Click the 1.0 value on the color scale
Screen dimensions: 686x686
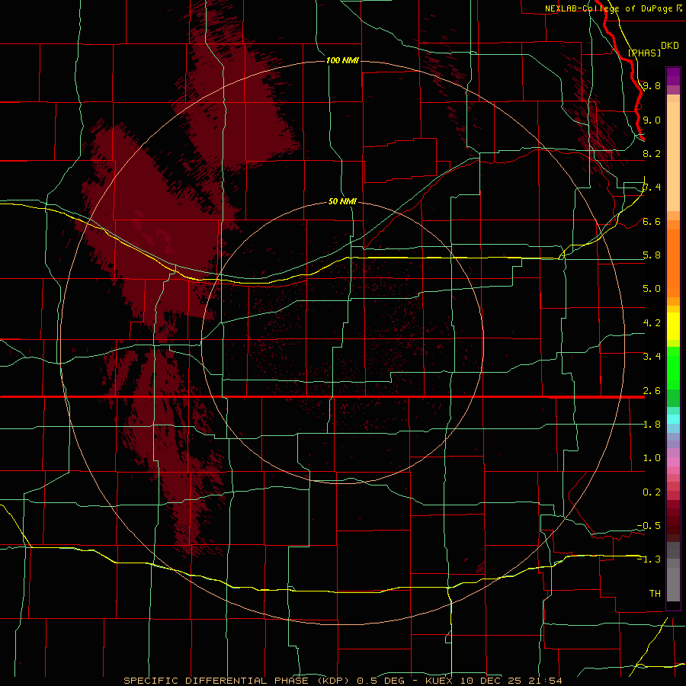click(652, 458)
